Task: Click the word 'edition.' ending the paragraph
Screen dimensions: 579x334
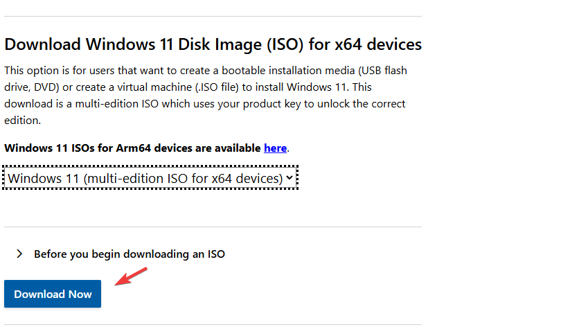Action: 22,120
